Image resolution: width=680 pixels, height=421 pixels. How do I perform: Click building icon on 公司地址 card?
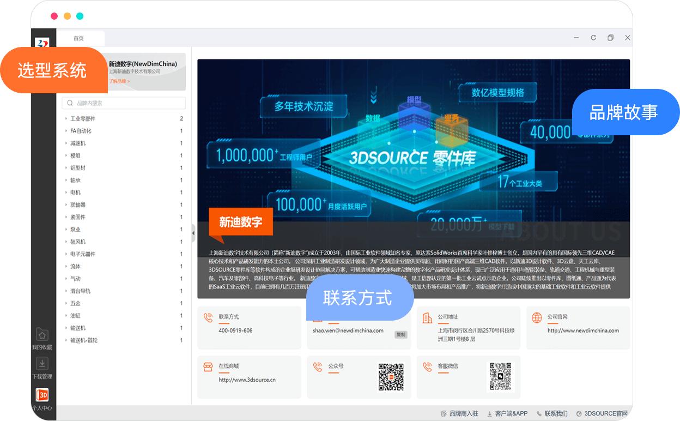pos(427,317)
